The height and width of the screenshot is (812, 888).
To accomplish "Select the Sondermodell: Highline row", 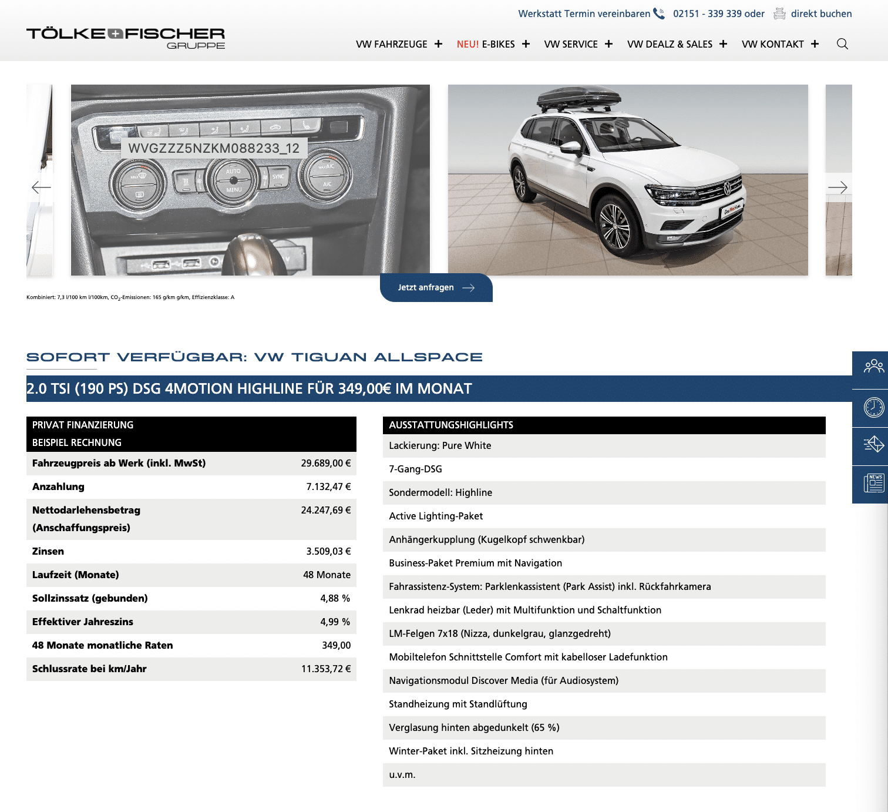I will (x=604, y=493).
